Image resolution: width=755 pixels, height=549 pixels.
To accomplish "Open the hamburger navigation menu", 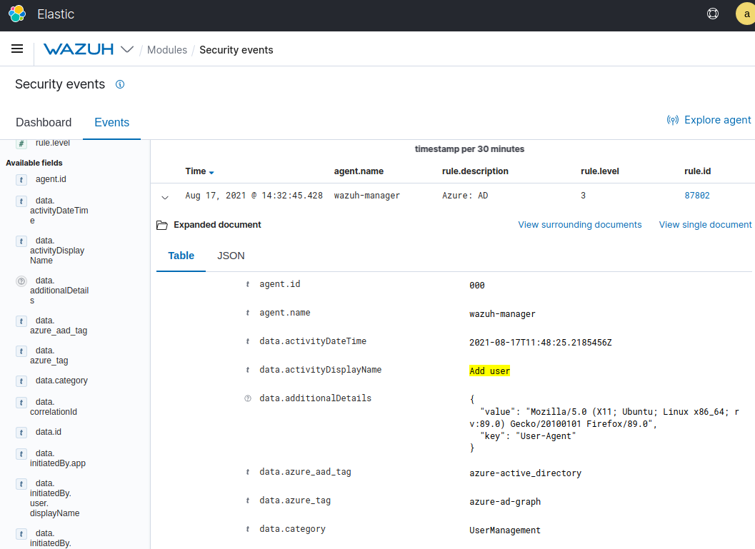I will (17, 49).
